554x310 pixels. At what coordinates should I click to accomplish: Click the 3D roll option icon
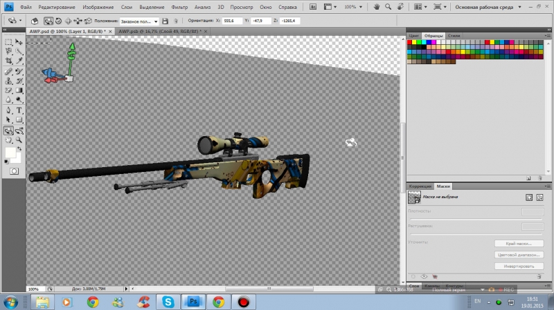pyautogui.click(x=59, y=21)
